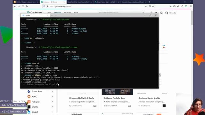
Task: Open a new browser tab
Action: (x=150, y=2)
